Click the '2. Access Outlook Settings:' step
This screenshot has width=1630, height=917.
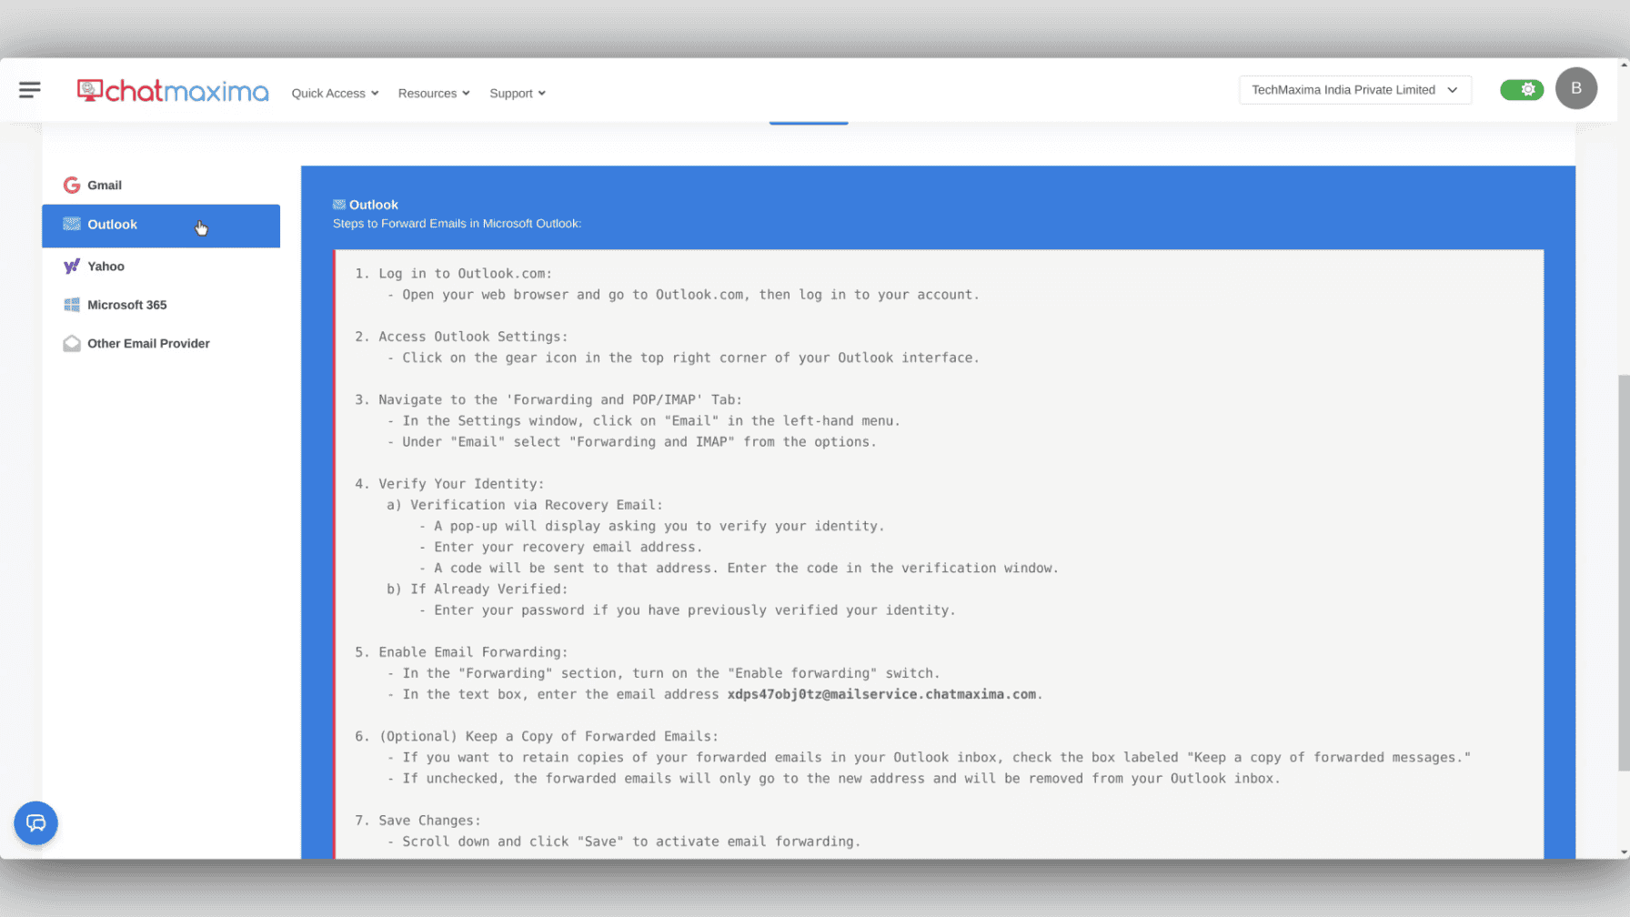[x=461, y=337]
